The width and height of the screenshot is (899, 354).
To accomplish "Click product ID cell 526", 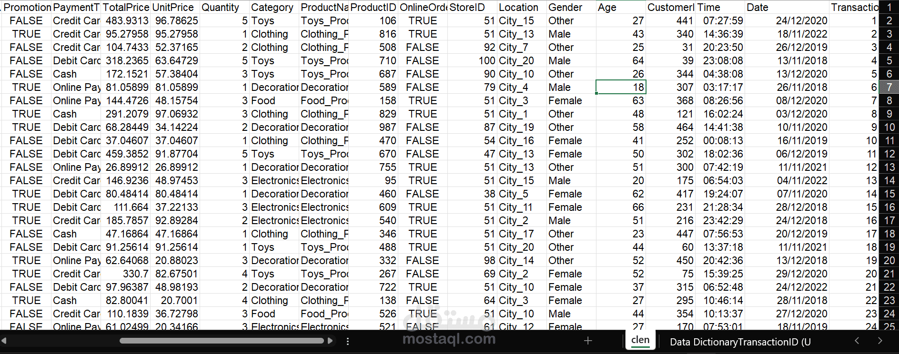I will 373,314.
